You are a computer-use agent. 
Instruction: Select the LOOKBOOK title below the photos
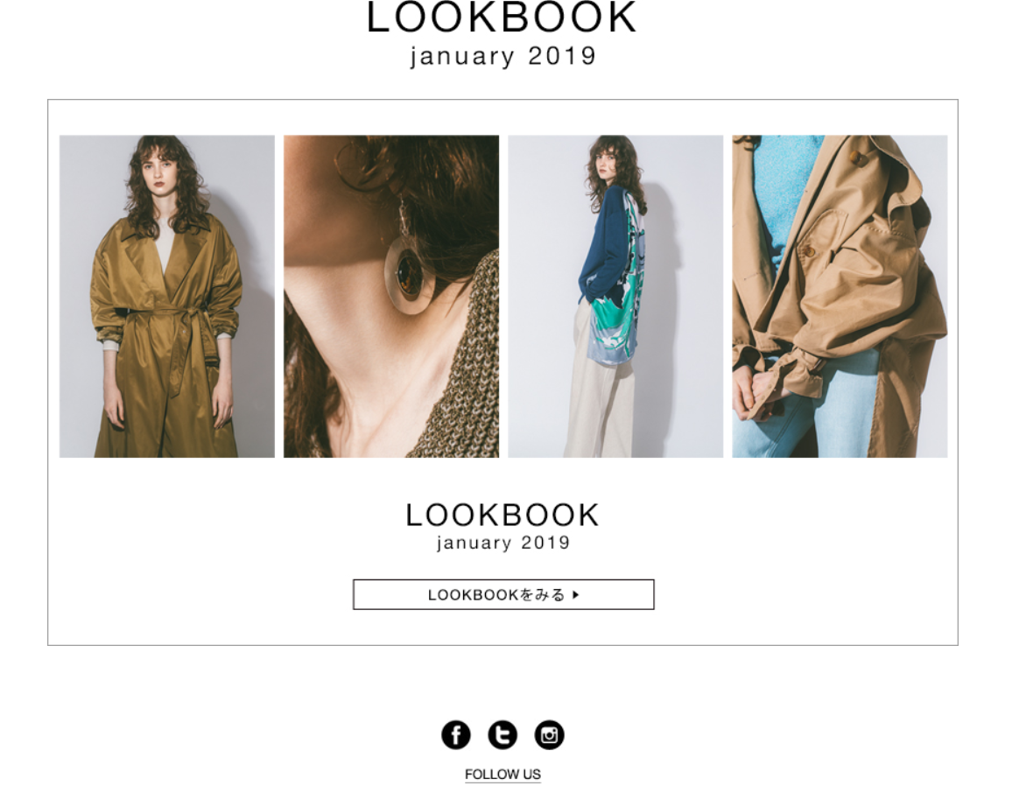[502, 516]
